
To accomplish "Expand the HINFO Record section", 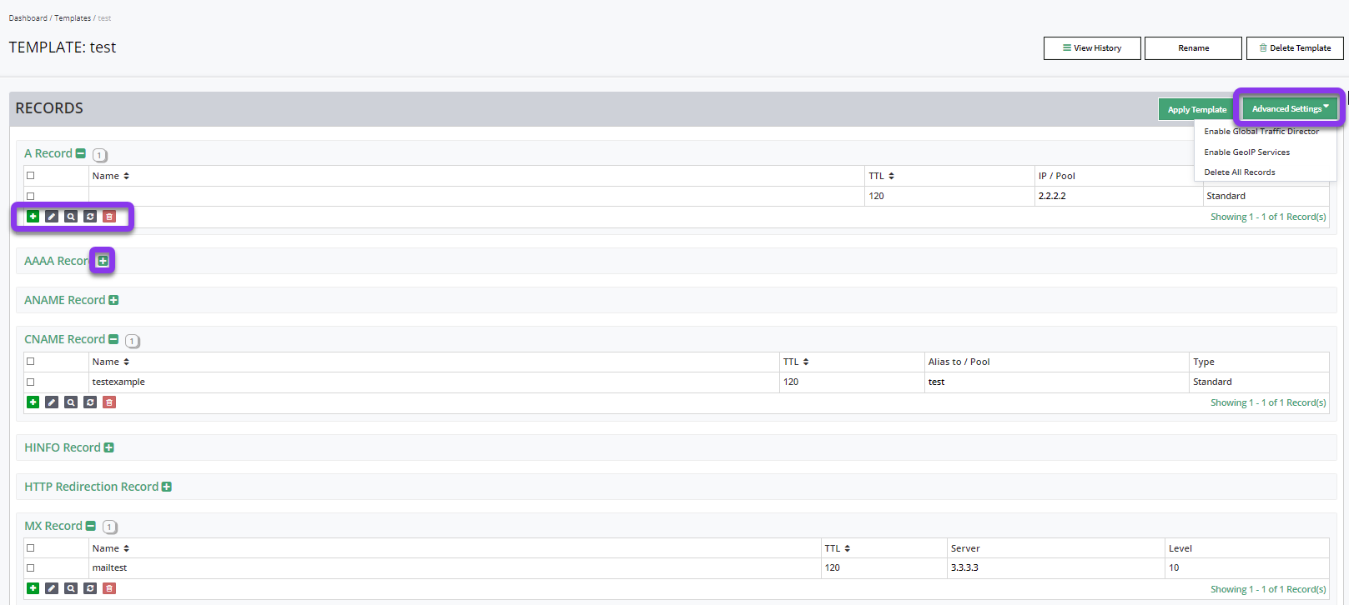I will click(x=108, y=447).
